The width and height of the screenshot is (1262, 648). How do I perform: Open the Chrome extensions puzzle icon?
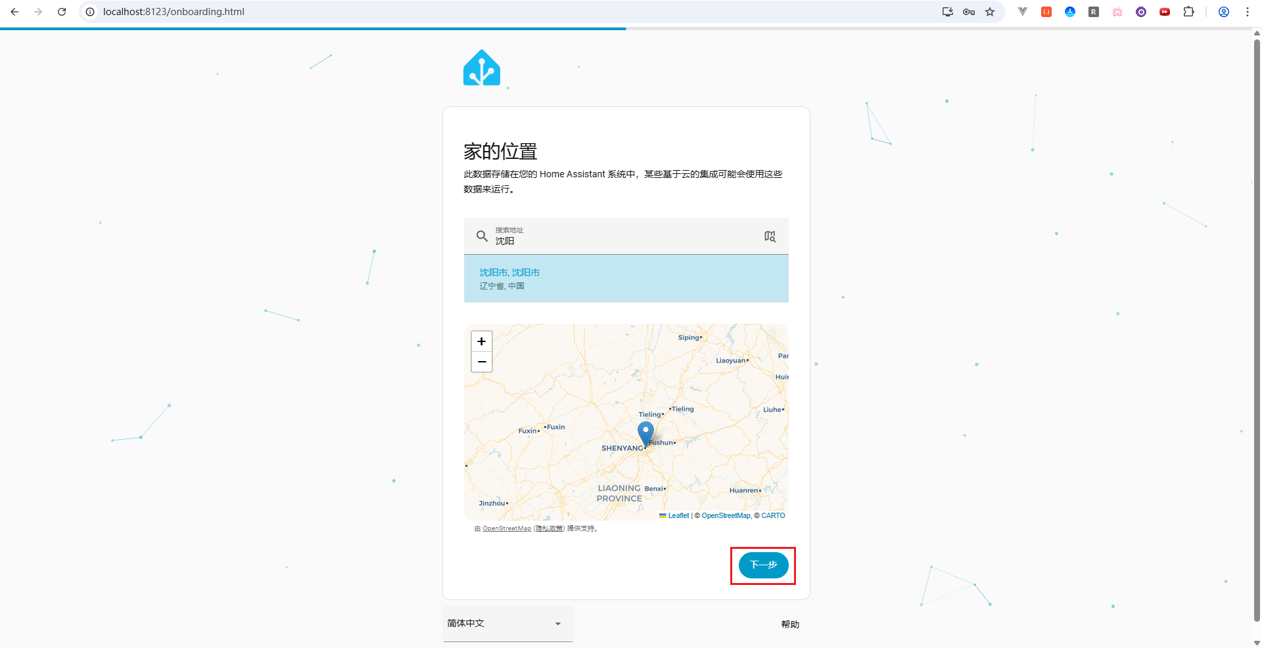[x=1188, y=12]
